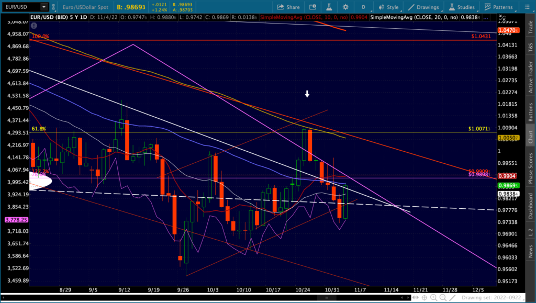Click the crosshair cursor icon at bottom
The height and width of the screenshot is (303, 536).
pyautogui.click(x=424, y=298)
